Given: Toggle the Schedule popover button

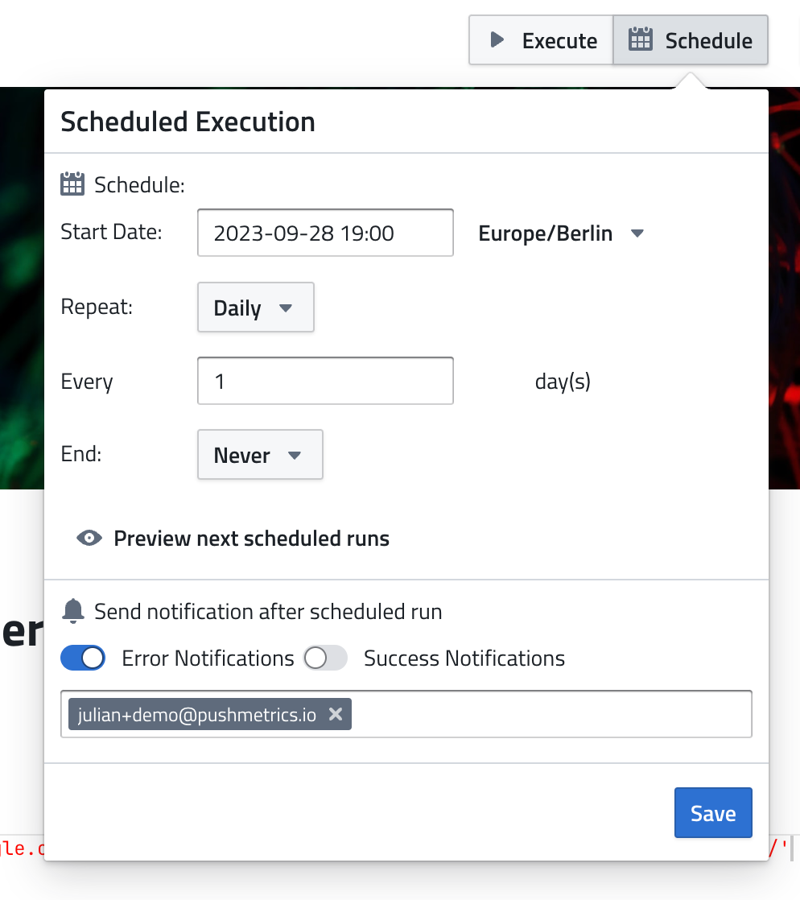Looking at the screenshot, I should 691,40.
